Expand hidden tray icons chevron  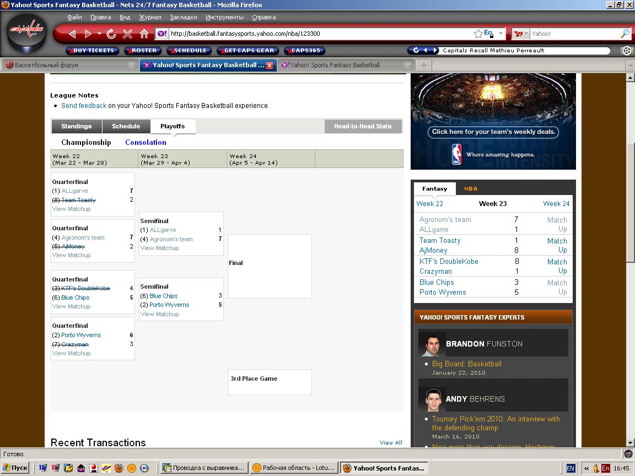click(x=586, y=468)
